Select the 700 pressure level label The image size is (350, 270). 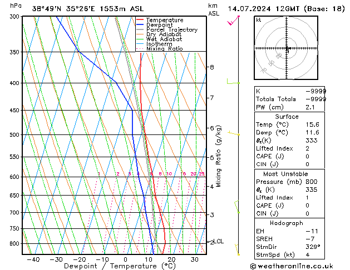pyautogui.click(x=16, y=213)
